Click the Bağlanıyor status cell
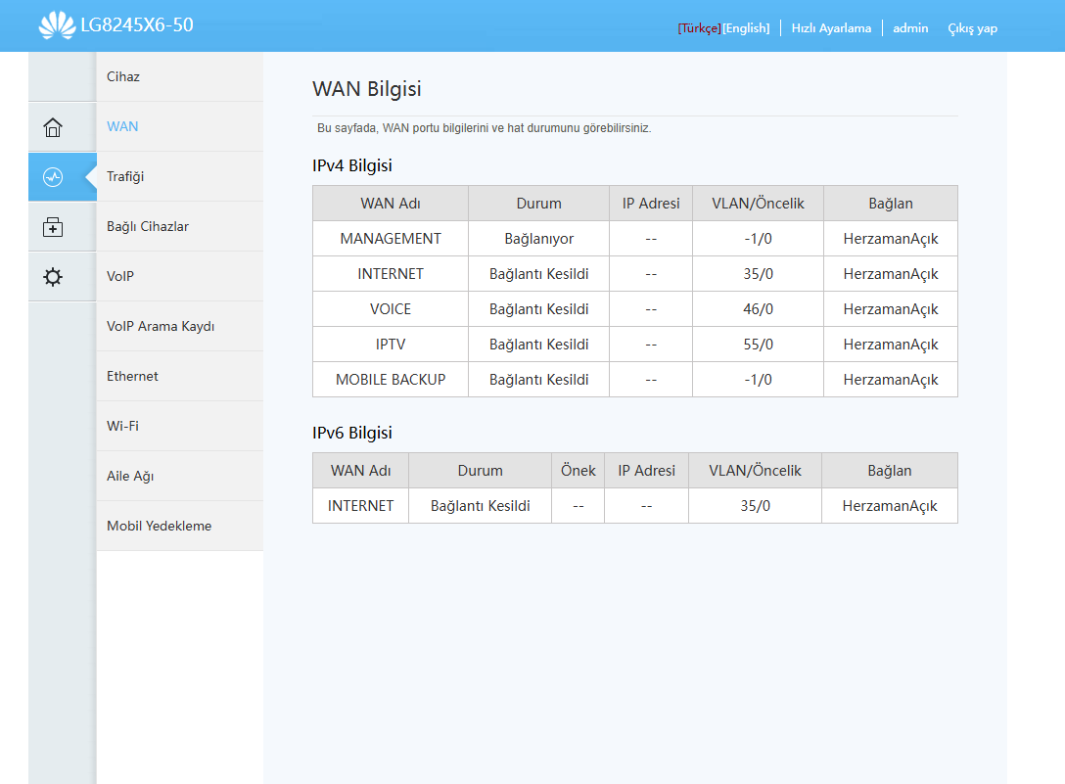The image size is (1065, 784). click(538, 239)
